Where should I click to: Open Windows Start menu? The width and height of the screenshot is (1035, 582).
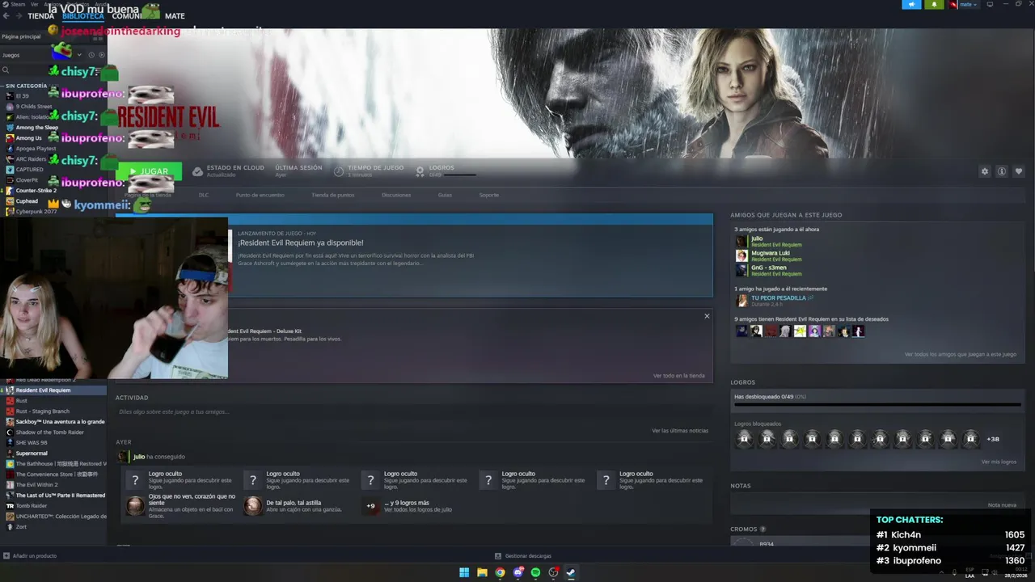464,572
